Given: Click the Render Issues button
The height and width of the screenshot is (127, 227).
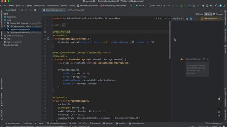Looking at the screenshot, I should [209, 19].
